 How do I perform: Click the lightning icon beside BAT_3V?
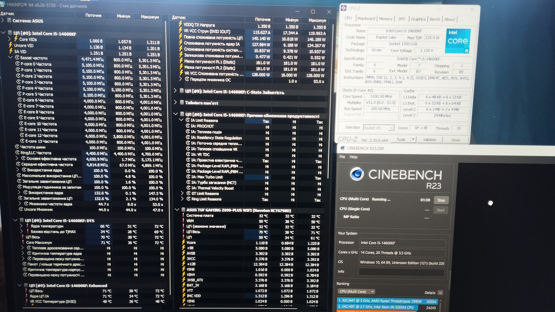(x=183, y=285)
